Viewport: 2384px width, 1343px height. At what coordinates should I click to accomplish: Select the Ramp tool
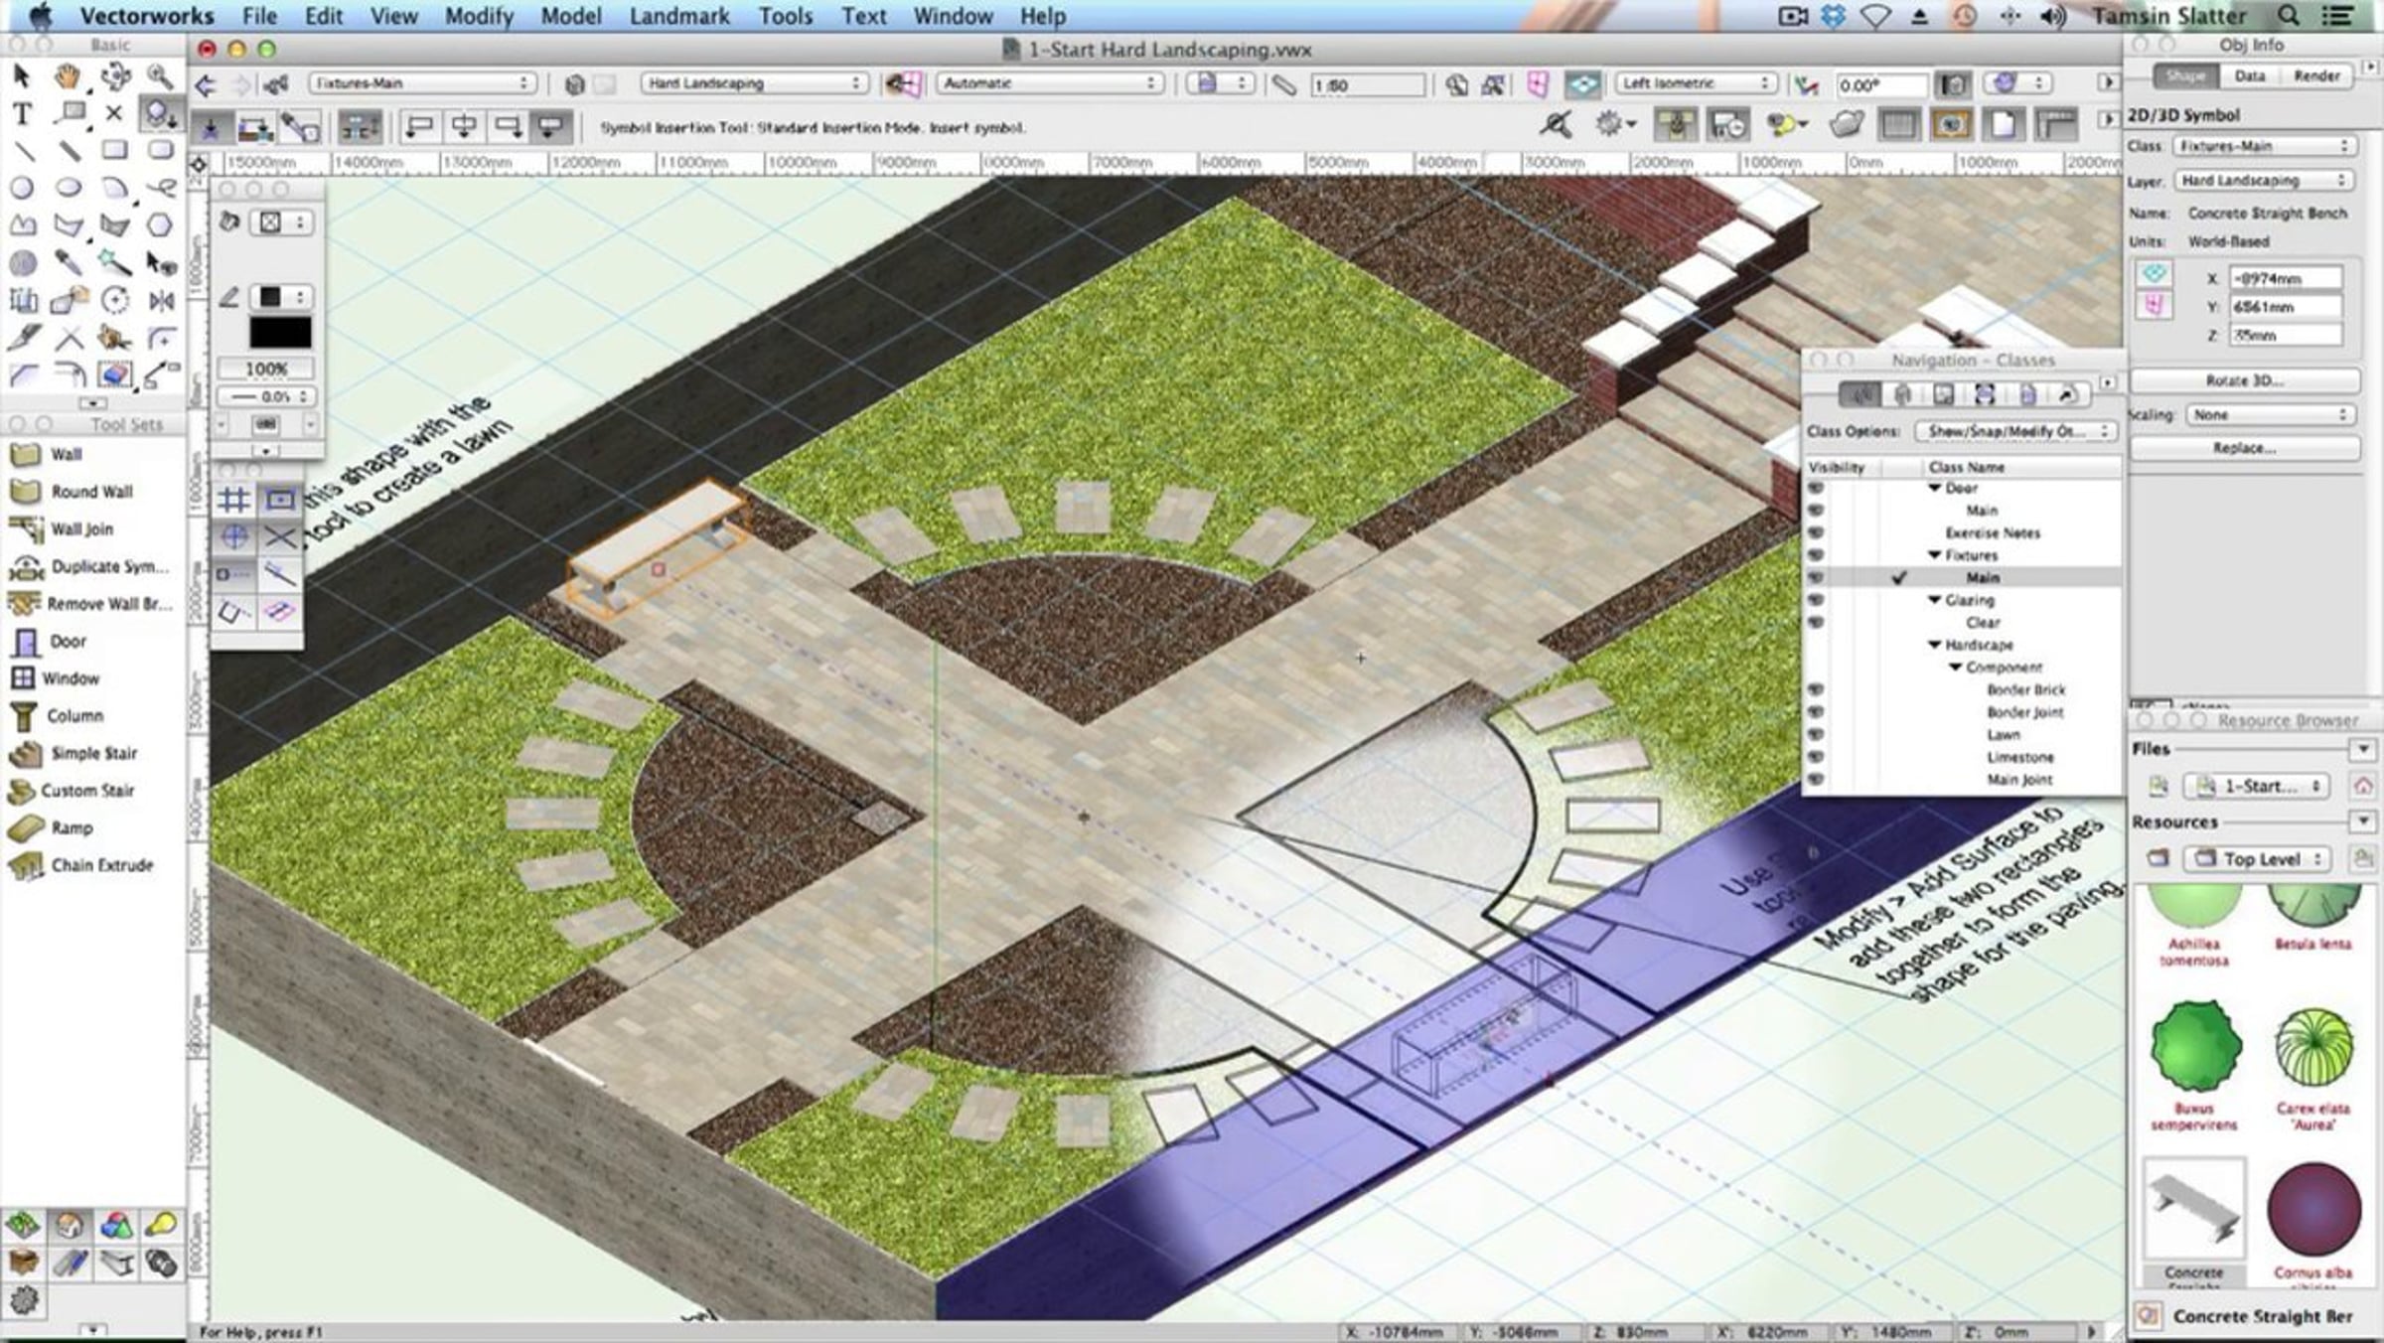click(72, 828)
